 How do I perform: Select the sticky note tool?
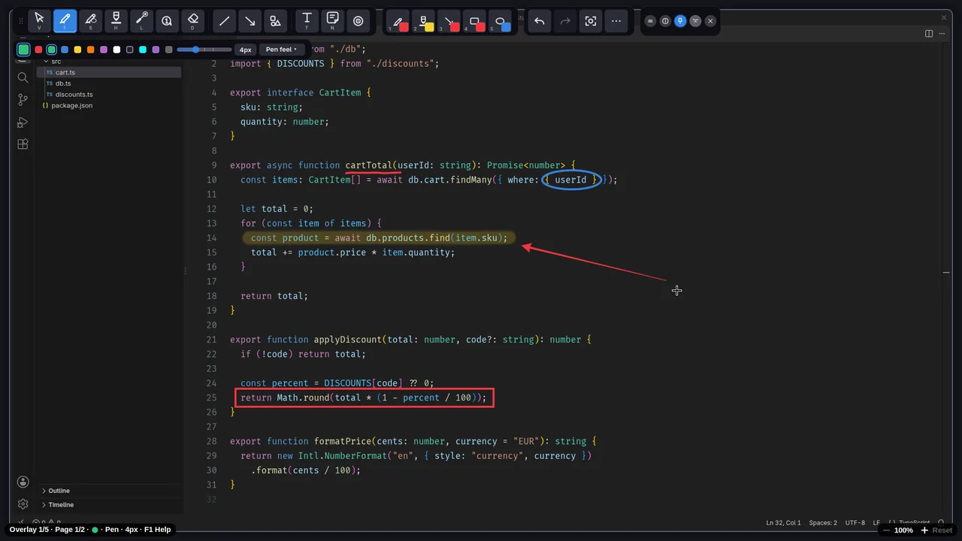tap(332, 21)
